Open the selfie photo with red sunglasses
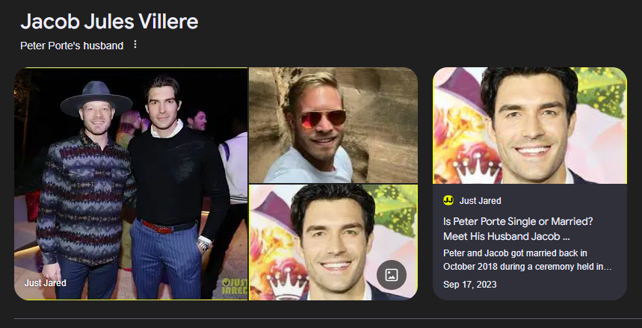642x328 pixels. [333, 126]
